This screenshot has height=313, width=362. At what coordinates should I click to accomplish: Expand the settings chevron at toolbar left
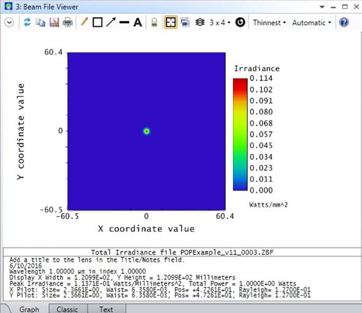tap(10, 22)
